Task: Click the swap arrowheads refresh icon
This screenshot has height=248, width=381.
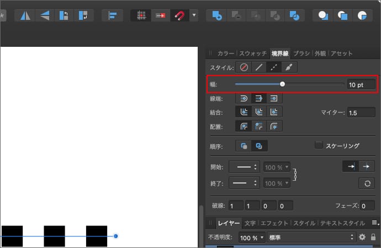Action: pos(366,183)
